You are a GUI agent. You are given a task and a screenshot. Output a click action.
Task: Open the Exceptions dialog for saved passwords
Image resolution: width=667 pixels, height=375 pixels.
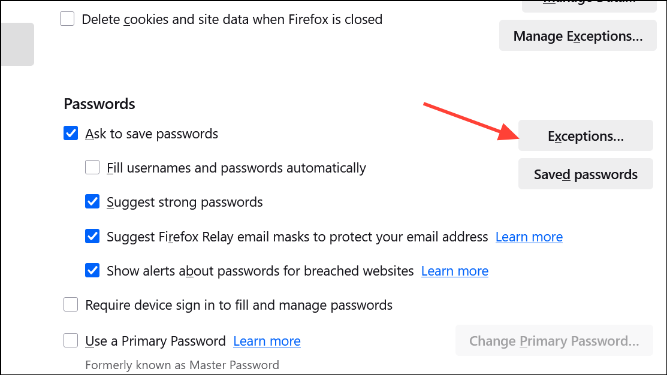click(585, 135)
